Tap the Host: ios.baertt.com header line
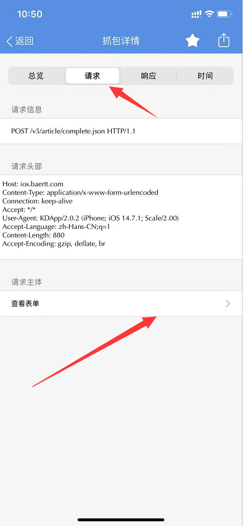The image size is (243, 526). 33,184
